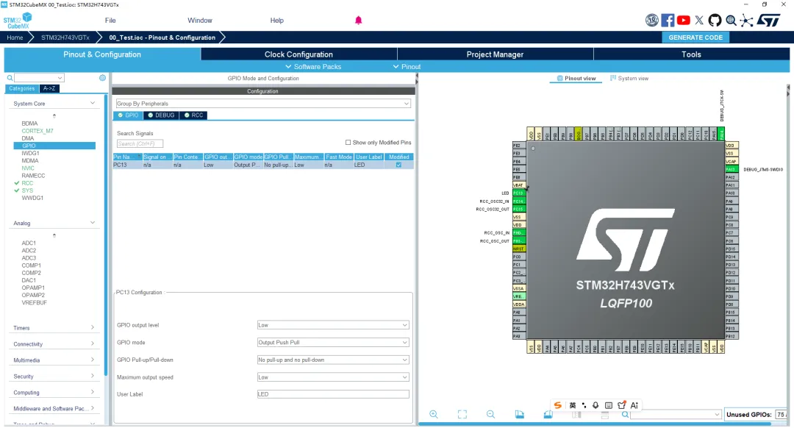Click the STM32H743VGTx breadcrumb
The height and width of the screenshot is (428, 794).
65,38
